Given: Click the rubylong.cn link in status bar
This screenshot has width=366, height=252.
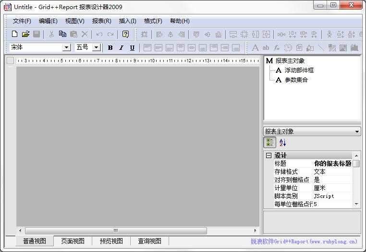Looking at the screenshot, I should click(304, 241).
